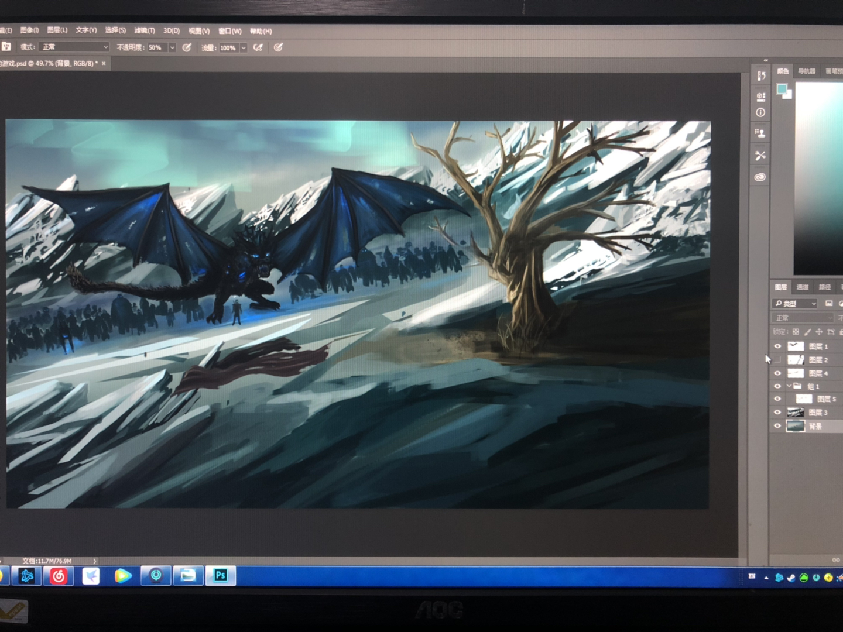The height and width of the screenshot is (632, 843).
Task: Enable airbrush mode icon
Action: [x=258, y=47]
